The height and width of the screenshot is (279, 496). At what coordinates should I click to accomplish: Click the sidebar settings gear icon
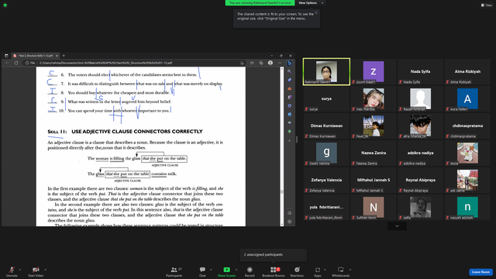pyautogui.click(x=289, y=222)
